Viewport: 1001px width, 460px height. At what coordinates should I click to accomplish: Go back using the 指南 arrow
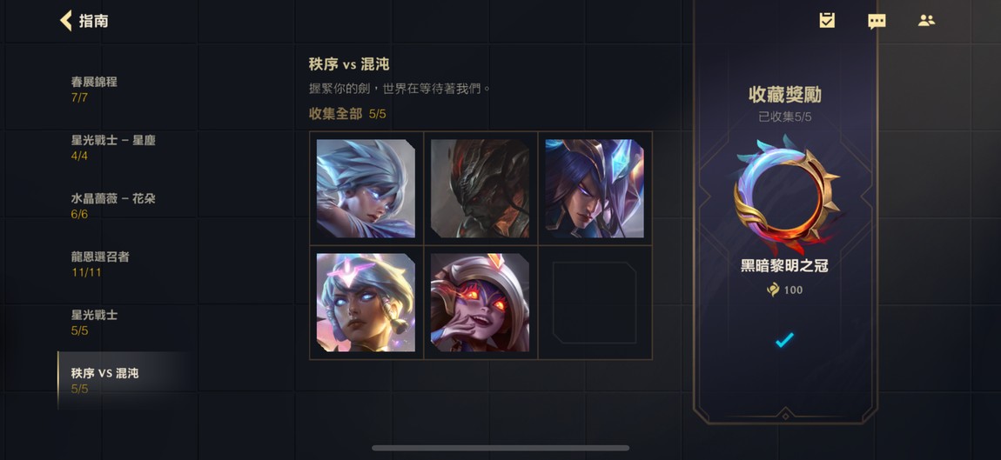[x=66, y=20]
